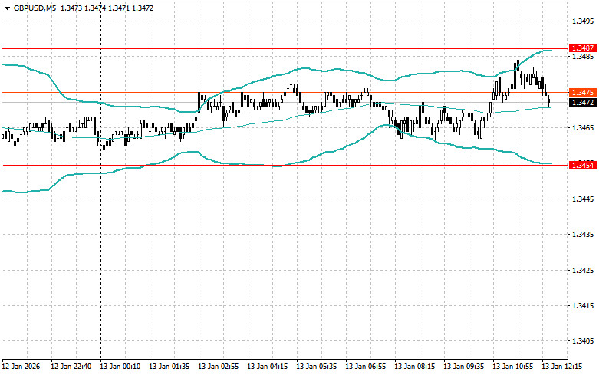This screenshot has height=375, width=599.
Task: Click the 13 Jan 06:55 time label
Action: pos(366,367)
